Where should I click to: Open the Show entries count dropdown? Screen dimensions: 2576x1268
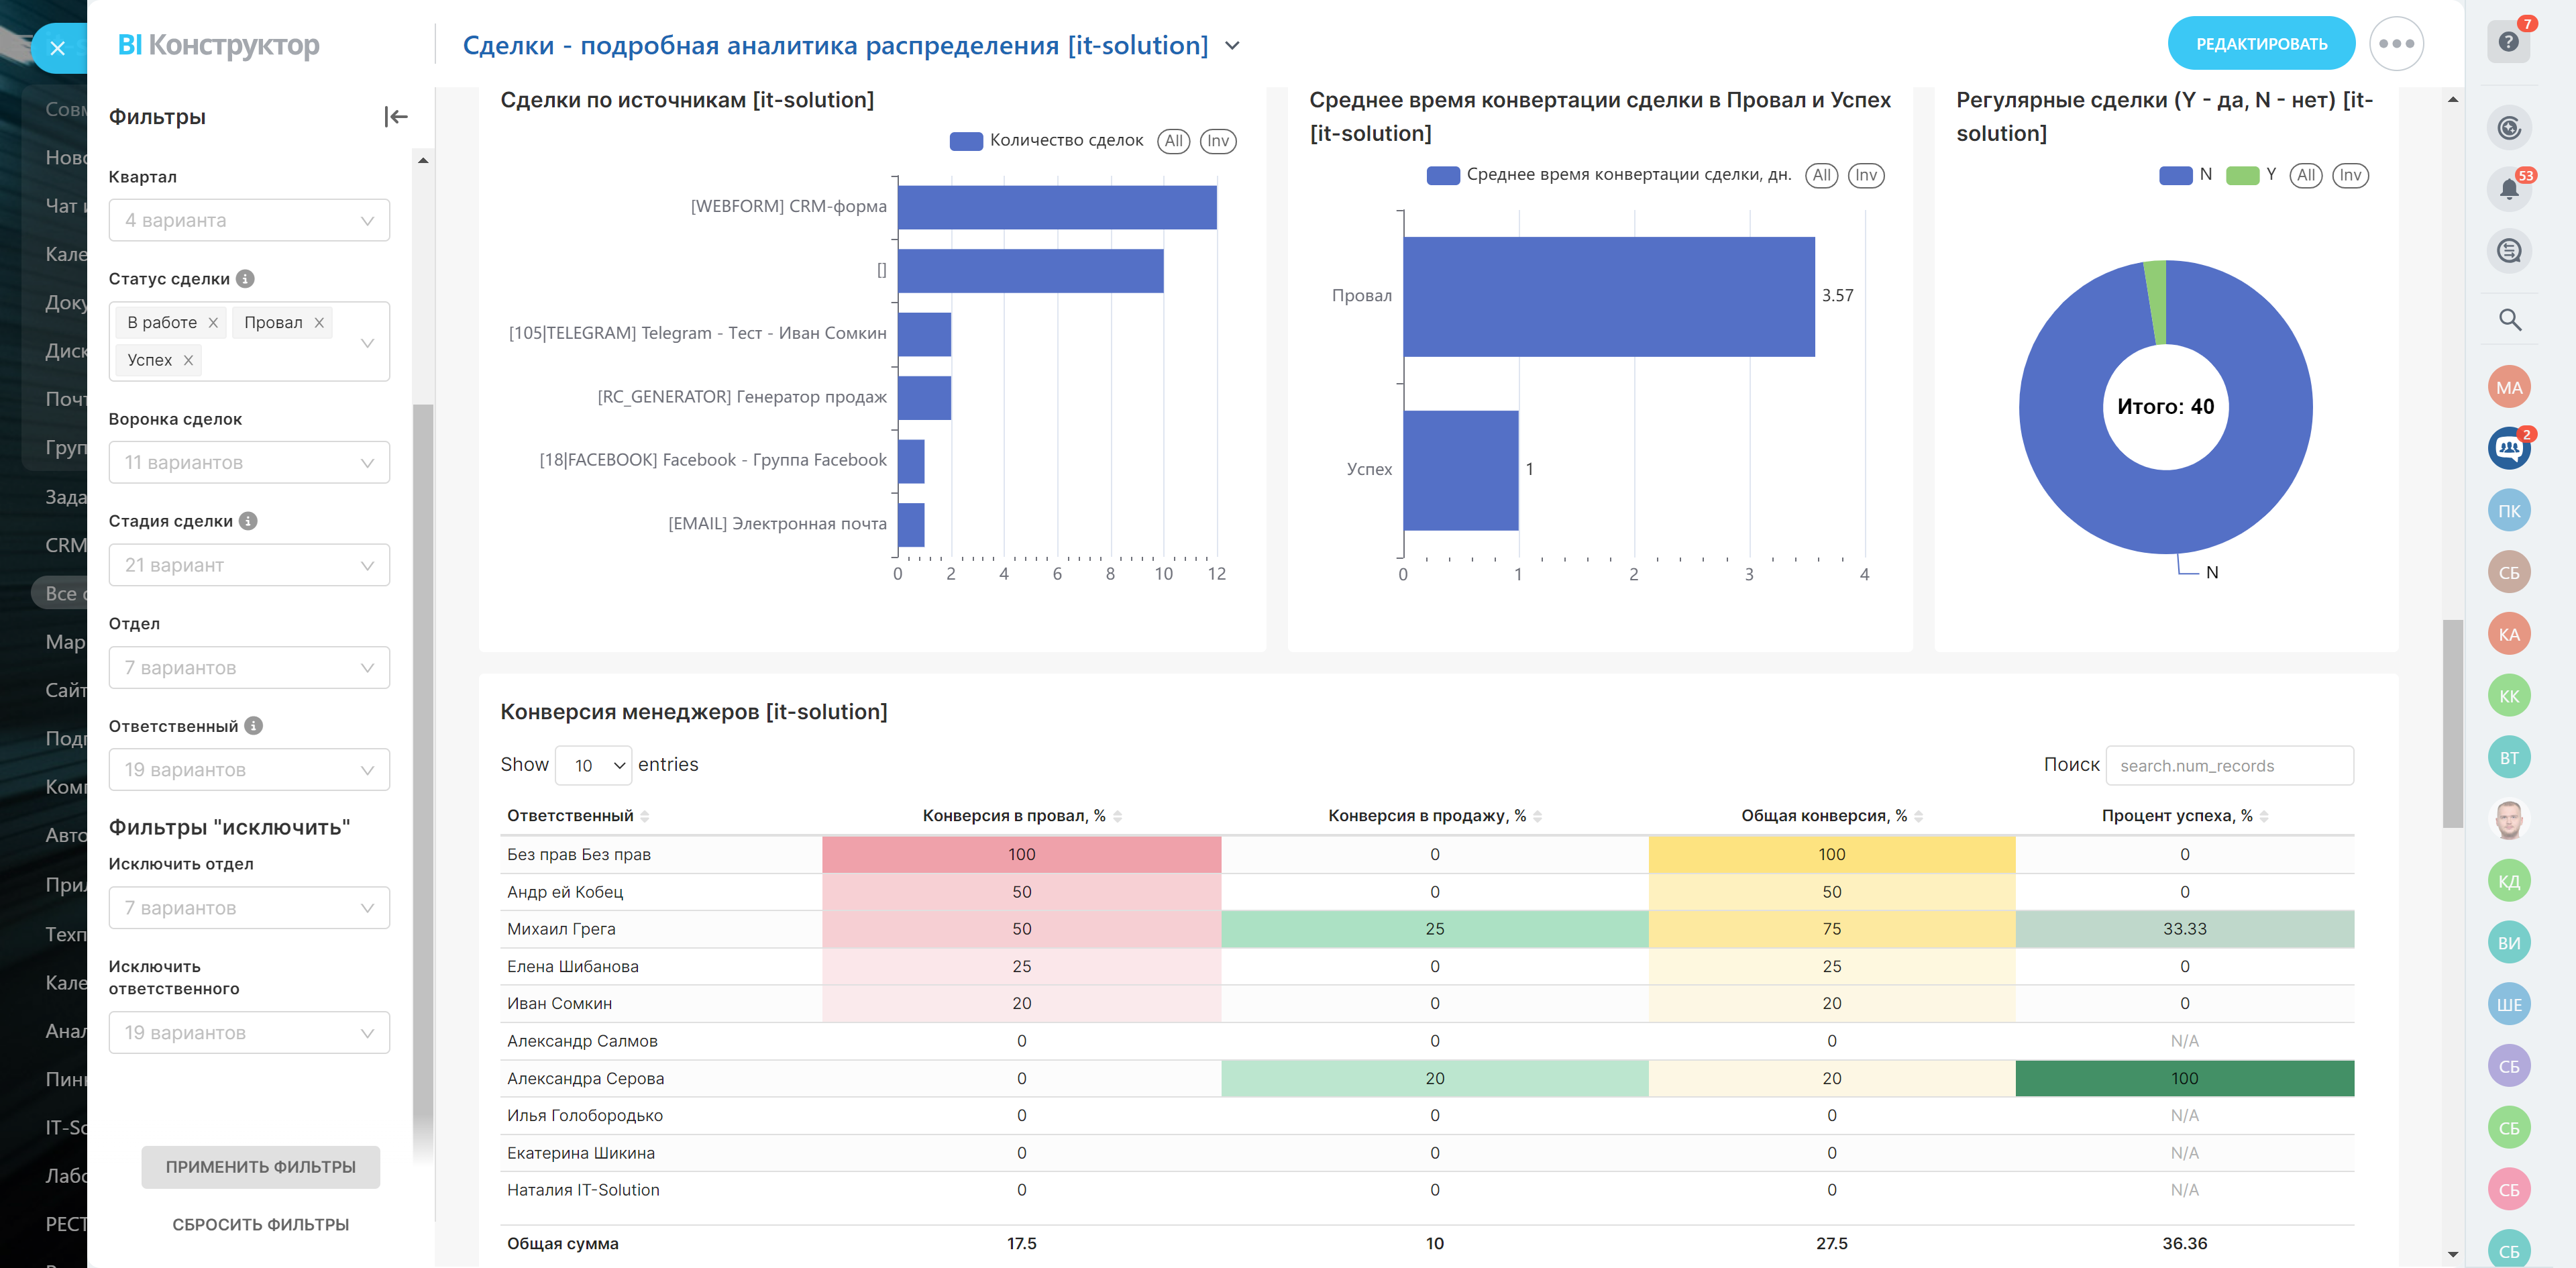click(x=594, y=765)
